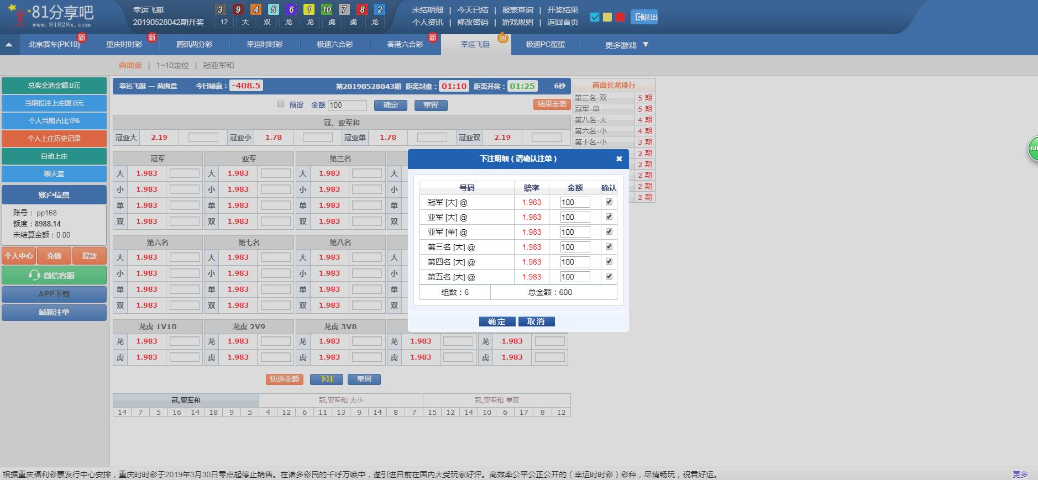The width and height of the screenshot is (1038, 480).
Task: Uncheck the 冠军 [大] confirmation checkbox
Action: click(x=609, y=202)
